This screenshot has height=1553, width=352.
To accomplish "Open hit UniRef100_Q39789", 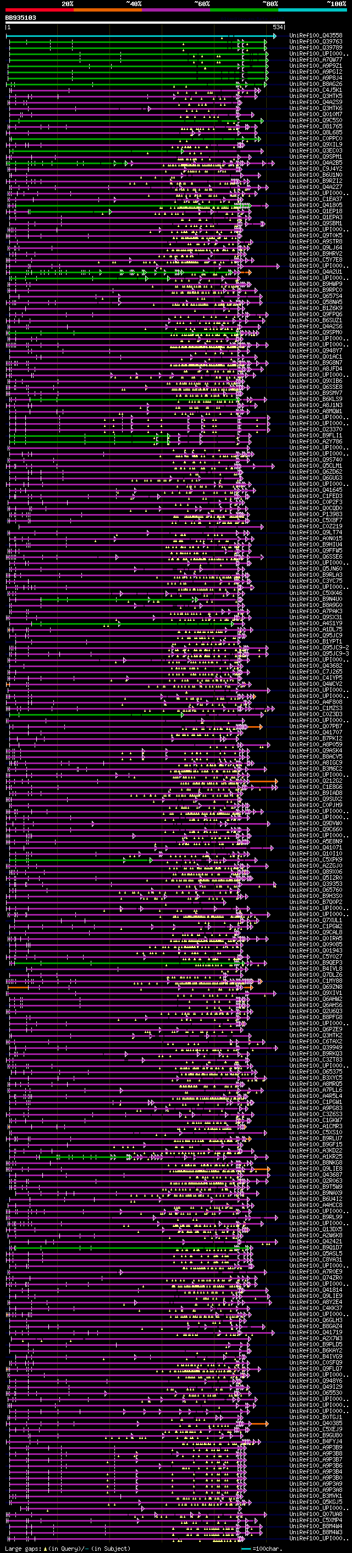I will point(316,47).
